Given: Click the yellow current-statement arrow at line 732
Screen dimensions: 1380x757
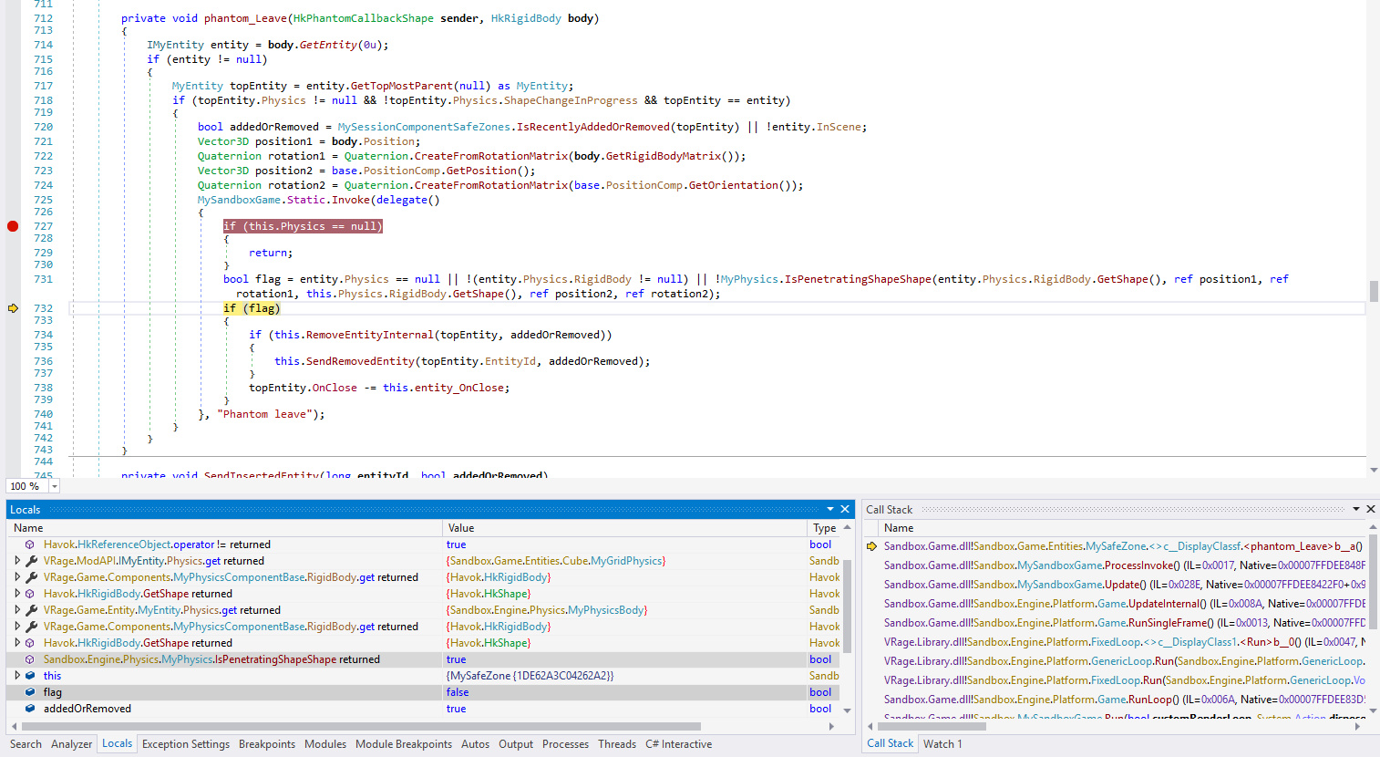Looking at the screenshot, I should tap(13, 308).
